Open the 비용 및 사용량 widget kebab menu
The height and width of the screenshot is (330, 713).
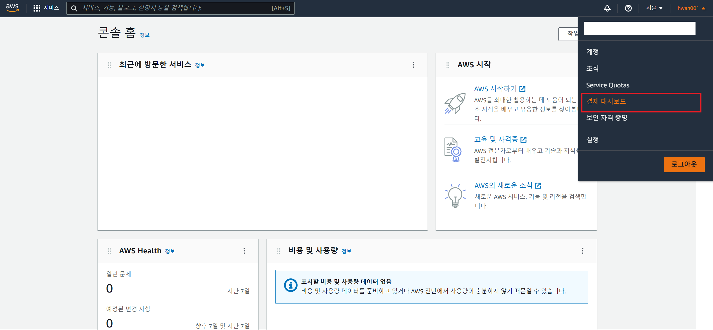pyautogui.click(x=582, y=251)
